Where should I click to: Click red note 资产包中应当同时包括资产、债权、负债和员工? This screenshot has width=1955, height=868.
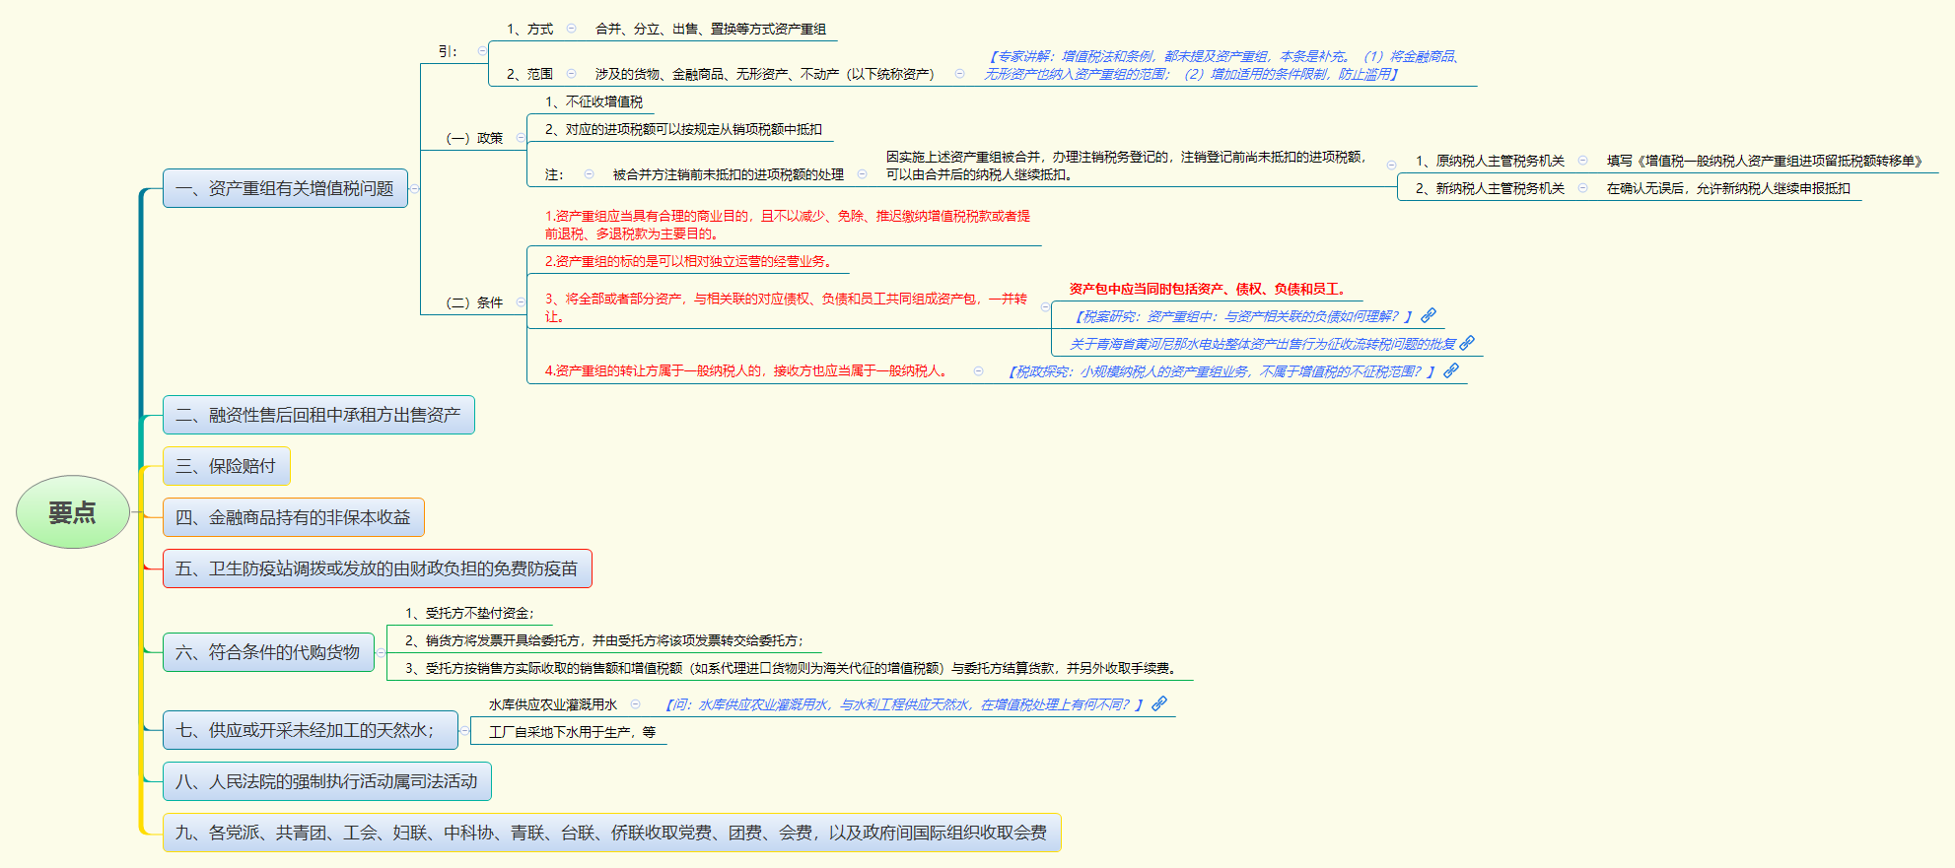click(x=1209, y=289)
